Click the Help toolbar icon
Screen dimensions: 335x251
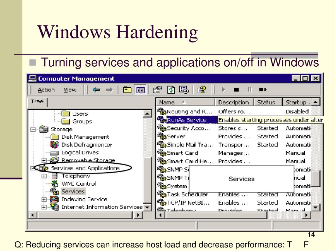(x=202, y=90)
